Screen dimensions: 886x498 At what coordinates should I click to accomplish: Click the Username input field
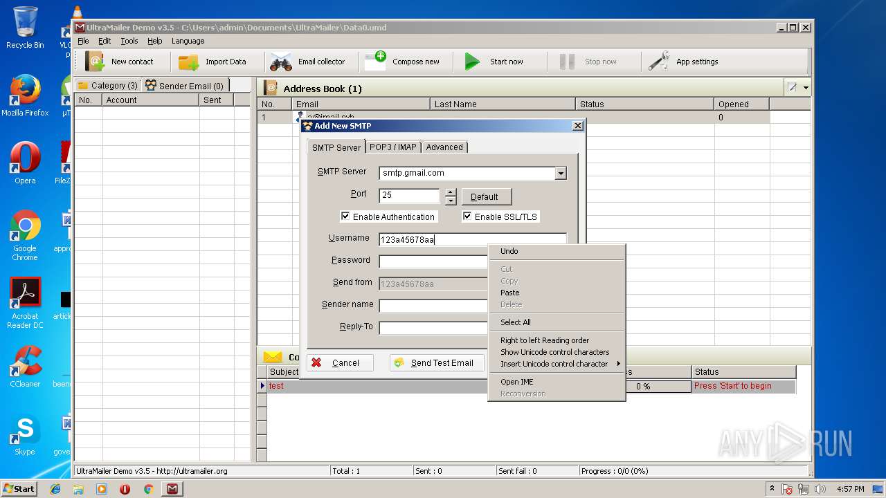(473, 240)
